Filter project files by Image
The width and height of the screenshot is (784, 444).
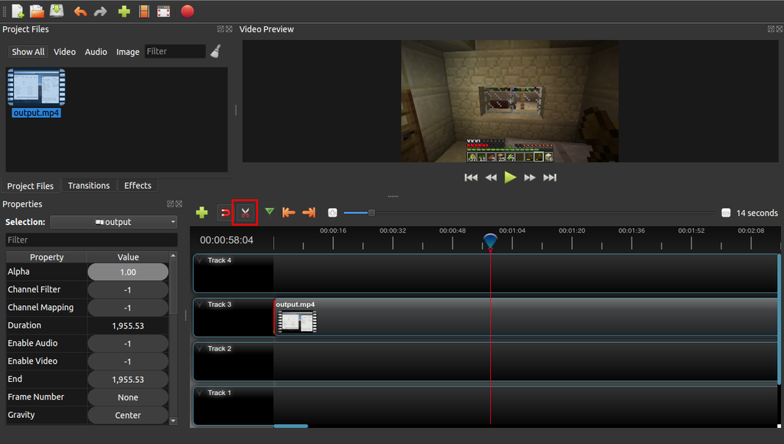[x=128, y=51]
